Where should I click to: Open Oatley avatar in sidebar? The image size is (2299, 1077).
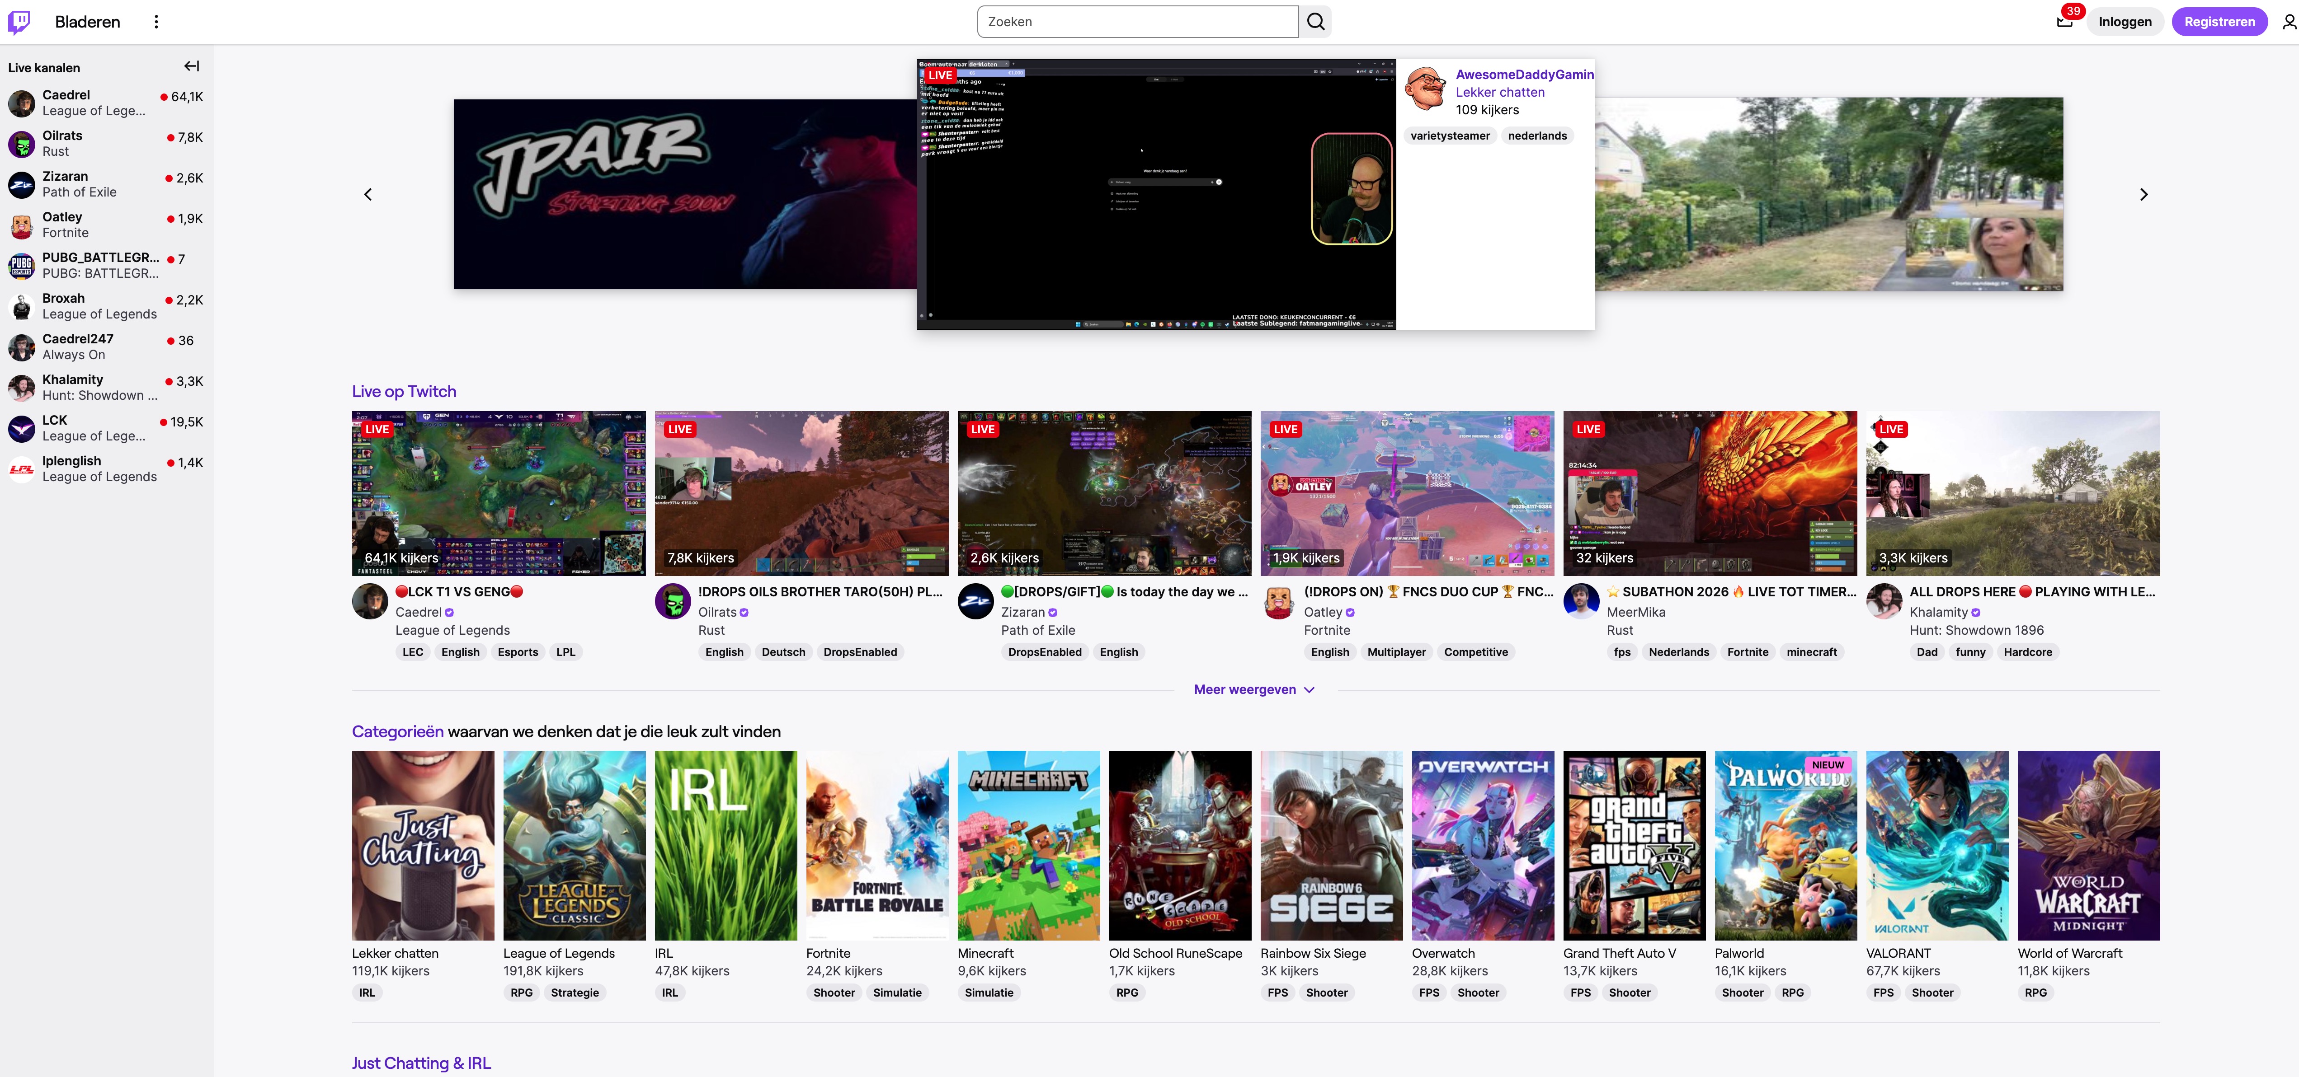coord(21,225)
